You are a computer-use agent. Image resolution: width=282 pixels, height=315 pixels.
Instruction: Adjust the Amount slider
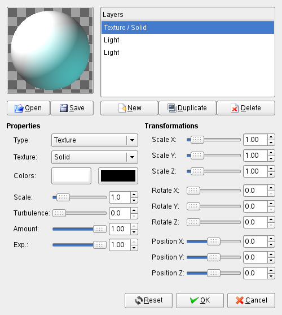click(x=80, y=229)
